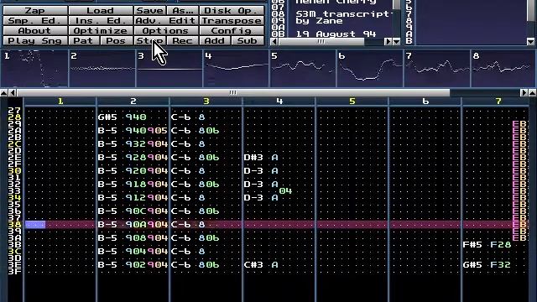Select pattern channel 6 header
Viewport: 537px width, 302px height.
pos(425,101)
